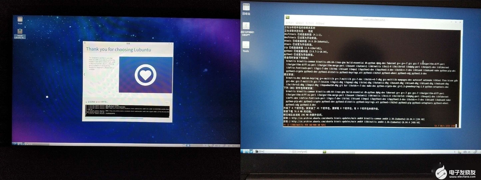Click the cn keyboard layout indicator
Image resolution: width=481 pixels, height=180 pixels.
pos(469,152)
